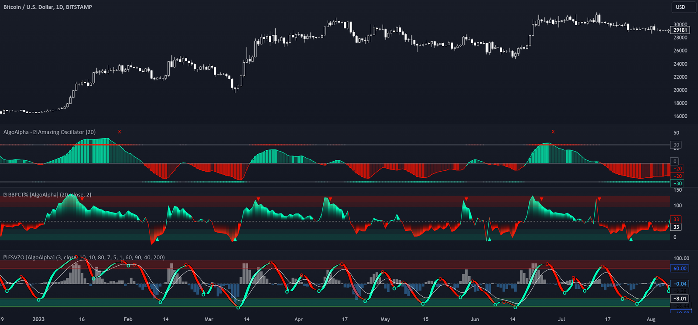Open the AlgoAlpha Amazing Oscillator (20) legend
This screenshot has width=698, height=325.
point(49,132)
